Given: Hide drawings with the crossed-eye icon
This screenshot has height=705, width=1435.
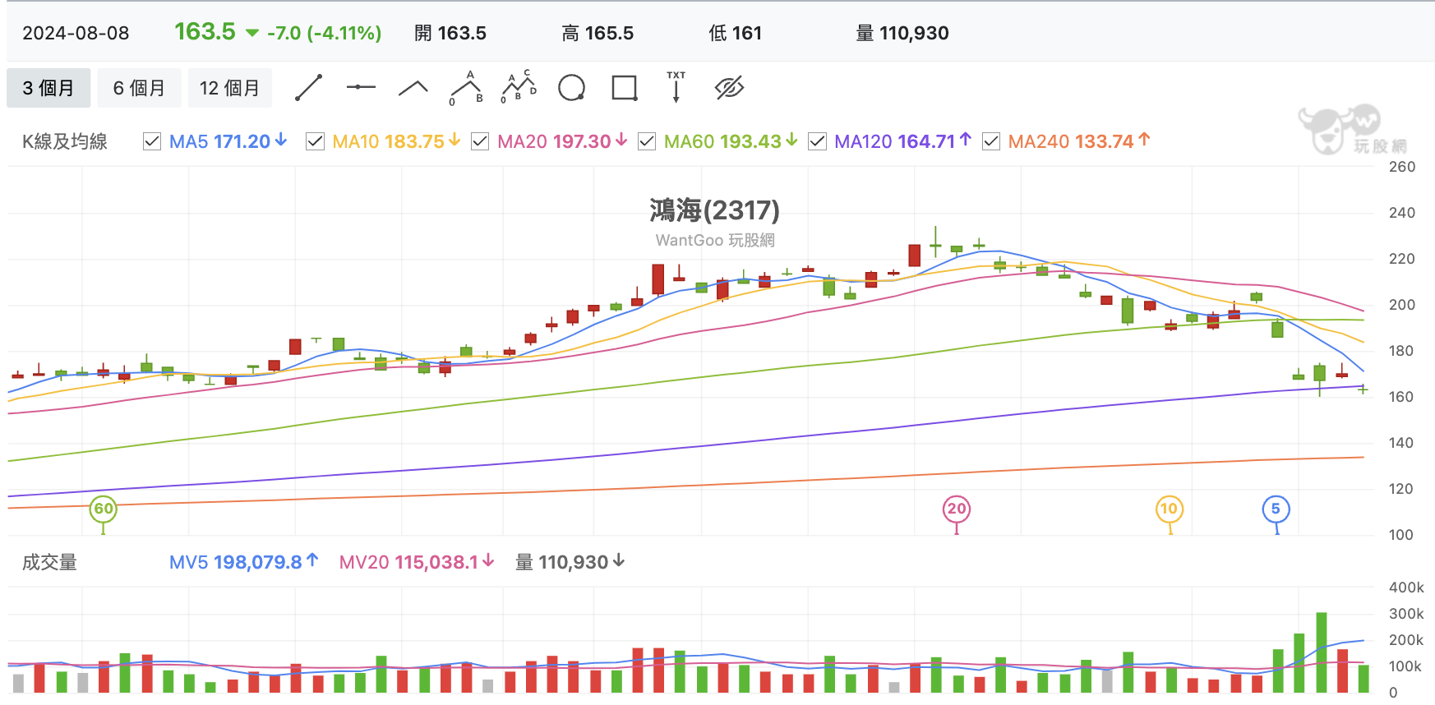Looking at the screenshot, I should [729, 88].
